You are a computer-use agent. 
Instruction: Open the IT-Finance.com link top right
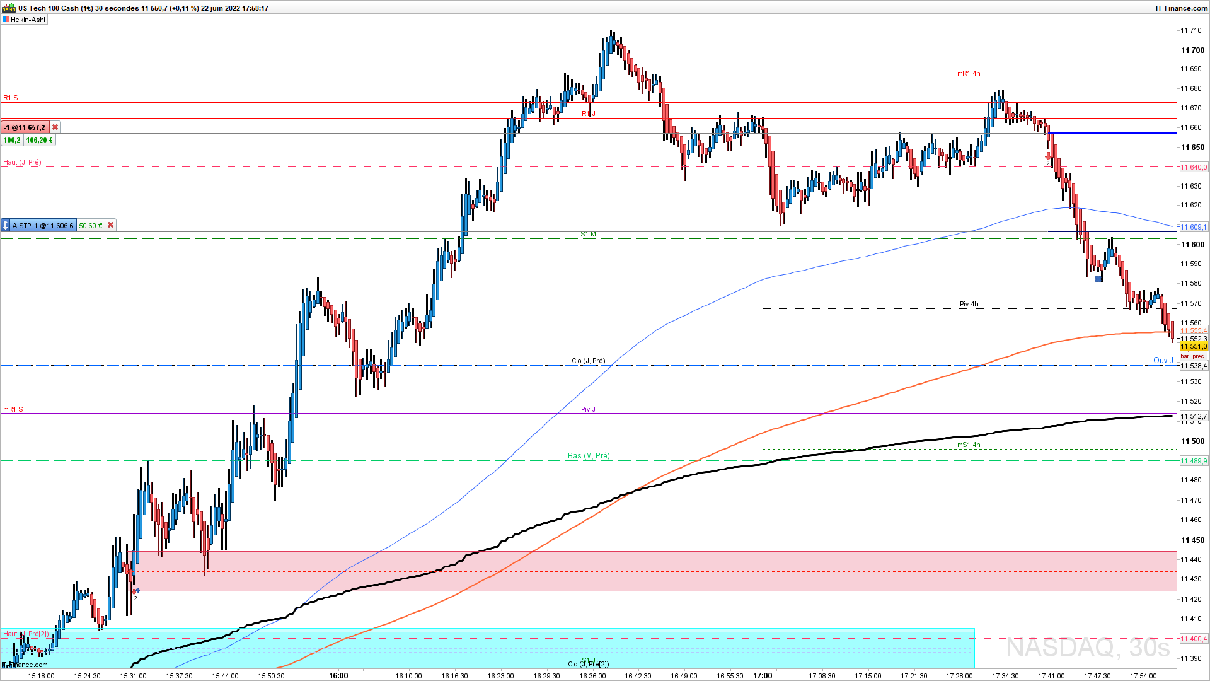coord(1181,8)
